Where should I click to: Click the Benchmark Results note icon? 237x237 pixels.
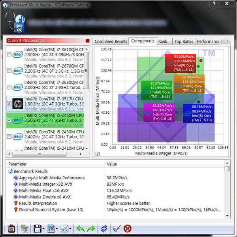click(10, 171)
